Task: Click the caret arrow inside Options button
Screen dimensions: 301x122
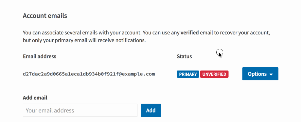Action: 271,74
